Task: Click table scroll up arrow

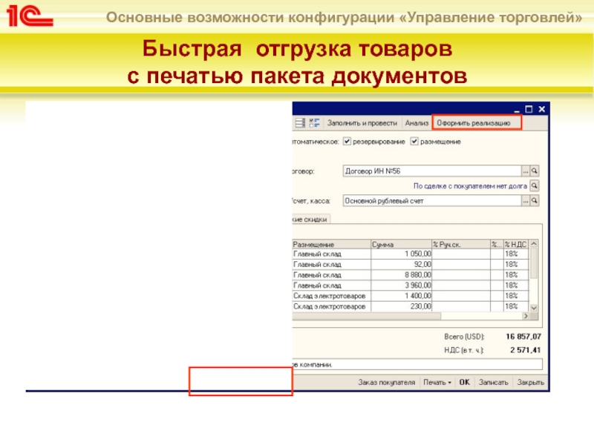Action: (x=534, y=244)
